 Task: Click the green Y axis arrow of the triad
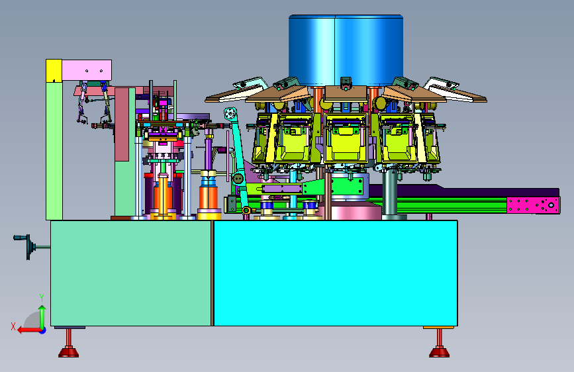42,316
